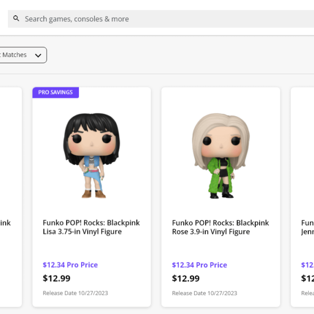
Task: Click the PRO SAVINGS badge on Lisa card
Action: pyautogui.click(x=56, y=92)
